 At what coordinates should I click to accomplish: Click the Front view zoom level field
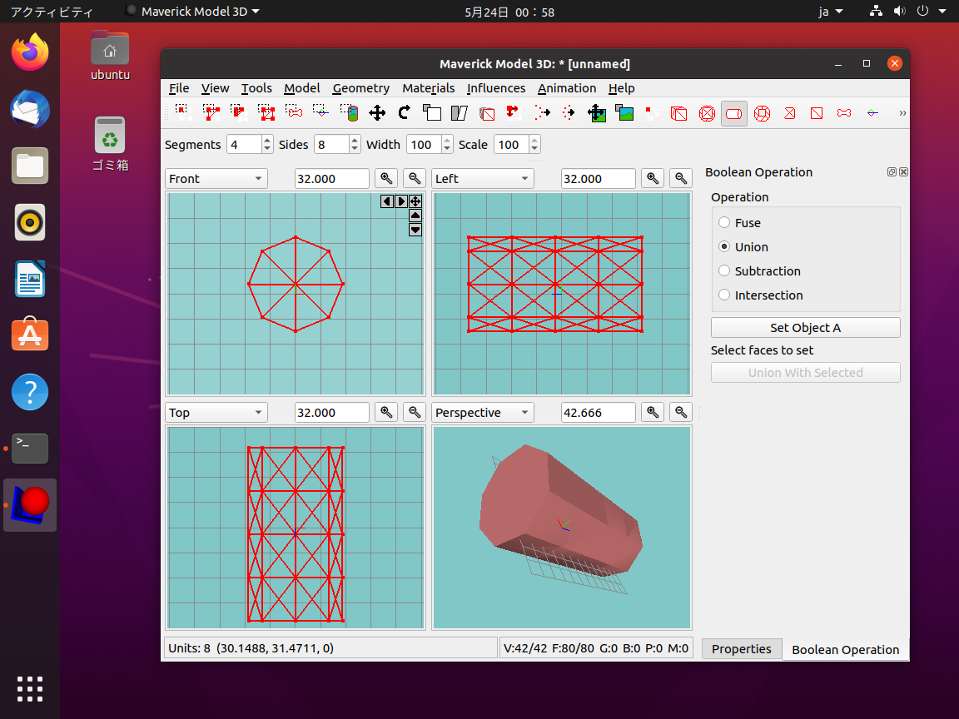332,179
